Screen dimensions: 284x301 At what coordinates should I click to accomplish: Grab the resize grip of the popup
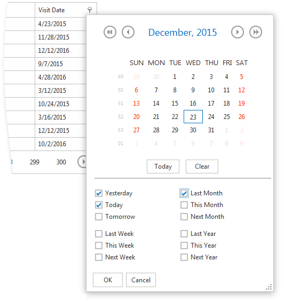(x=269, y=287)
